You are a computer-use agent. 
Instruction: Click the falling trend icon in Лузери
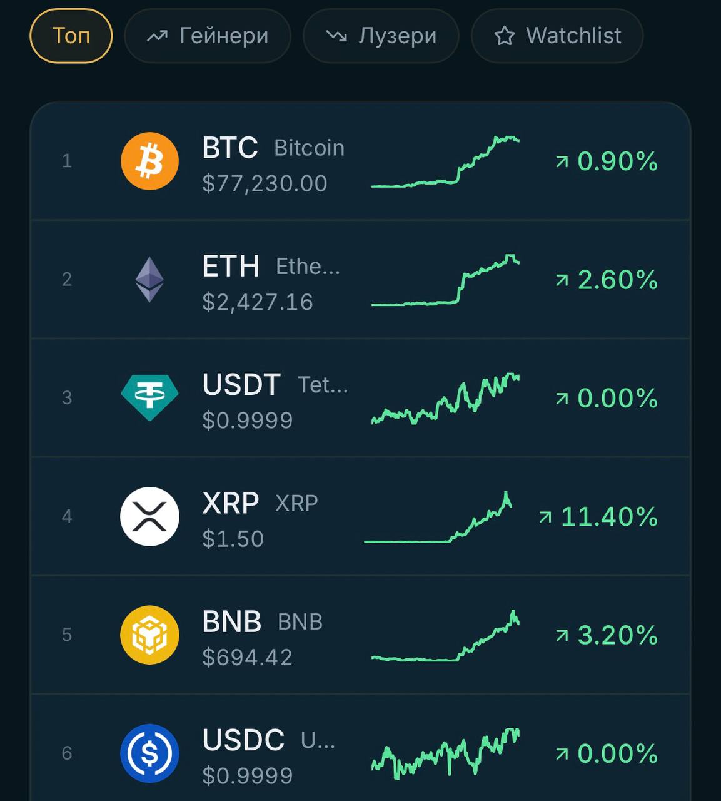(336, 36)
